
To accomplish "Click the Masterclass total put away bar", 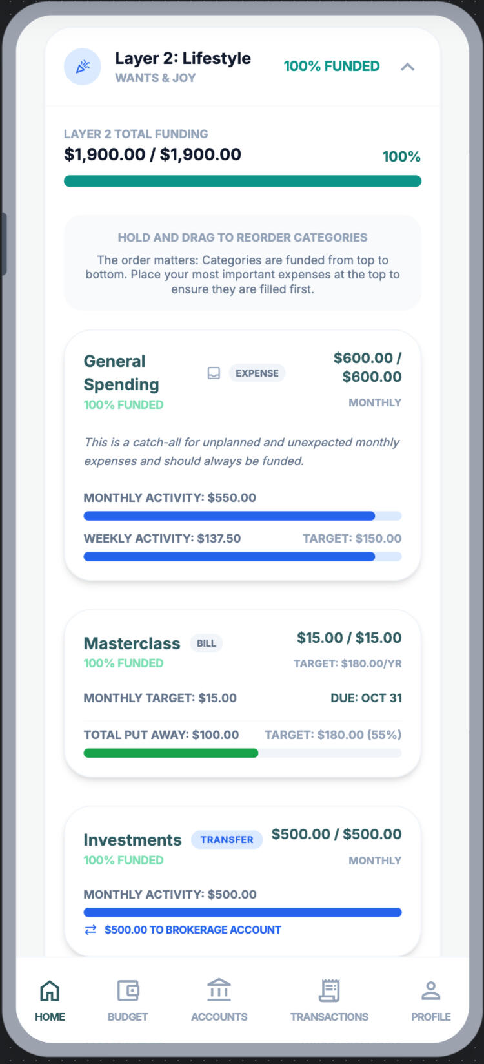I will coord(243,753).
